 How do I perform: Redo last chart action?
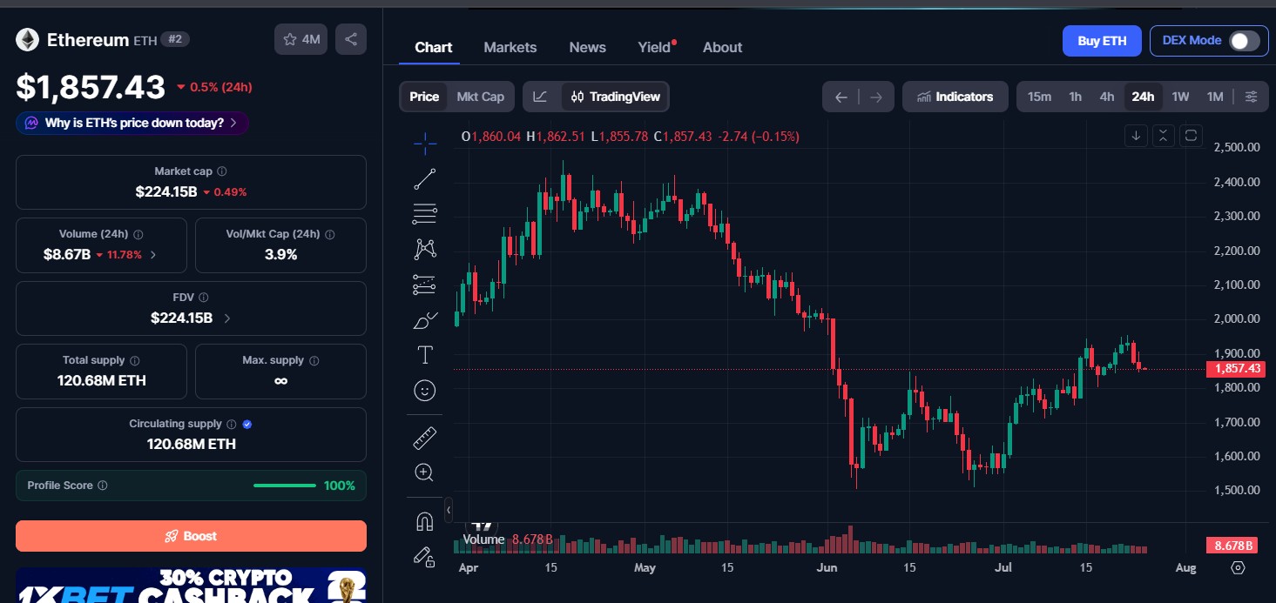point(876,97)
